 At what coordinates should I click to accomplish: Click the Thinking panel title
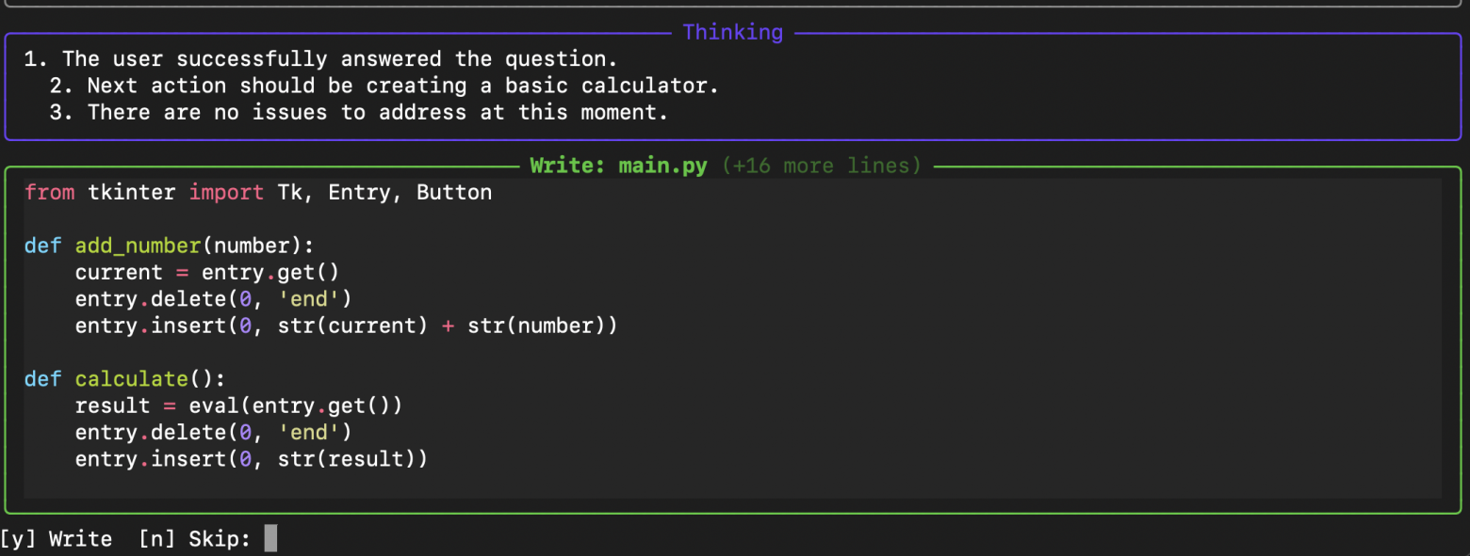pyautogui.click(x=732, y=32)
